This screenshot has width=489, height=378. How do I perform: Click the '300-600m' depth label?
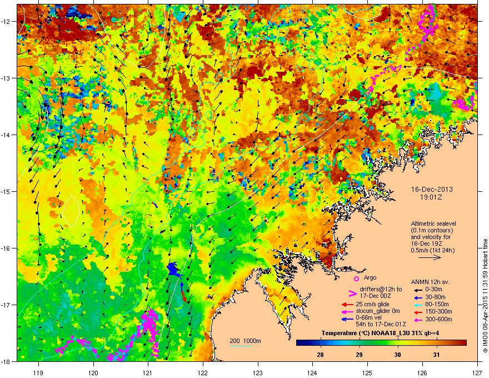[438, 319]
